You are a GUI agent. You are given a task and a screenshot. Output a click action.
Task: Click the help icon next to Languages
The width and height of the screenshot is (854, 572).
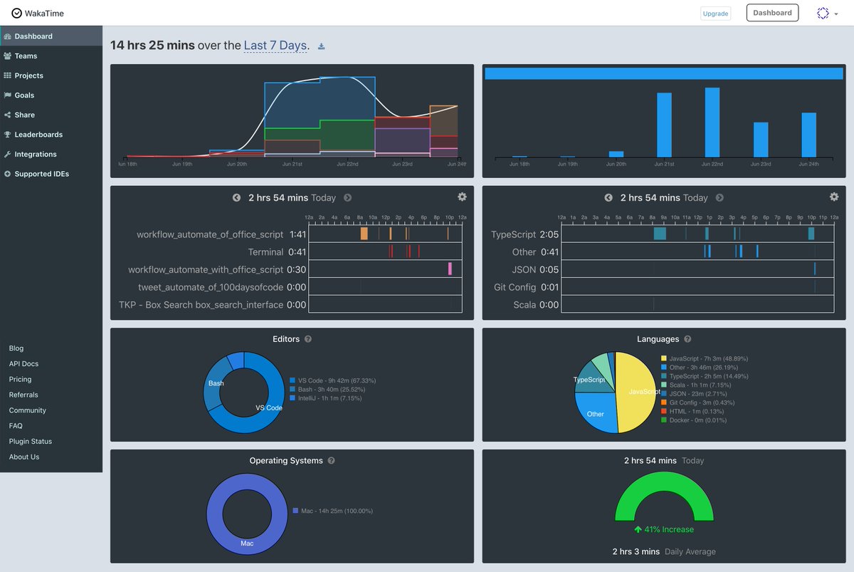[x=687, y=339]
